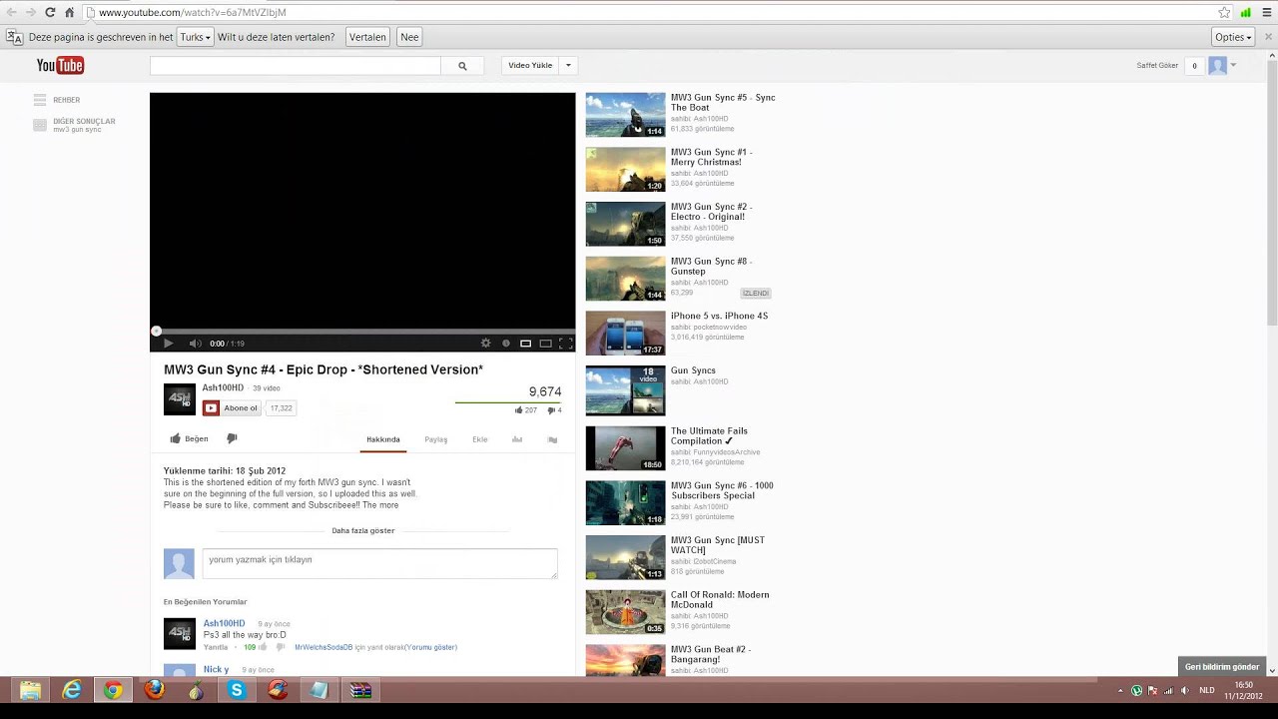Toggle annotations icon in player
The image size is (1278, 719).
(x=506, y=344)
